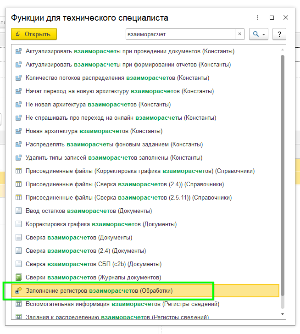Click the icon beside Не новая архитектура взаиморасчетов
Viewport: 300px width, 334px height.
(18, 105)
